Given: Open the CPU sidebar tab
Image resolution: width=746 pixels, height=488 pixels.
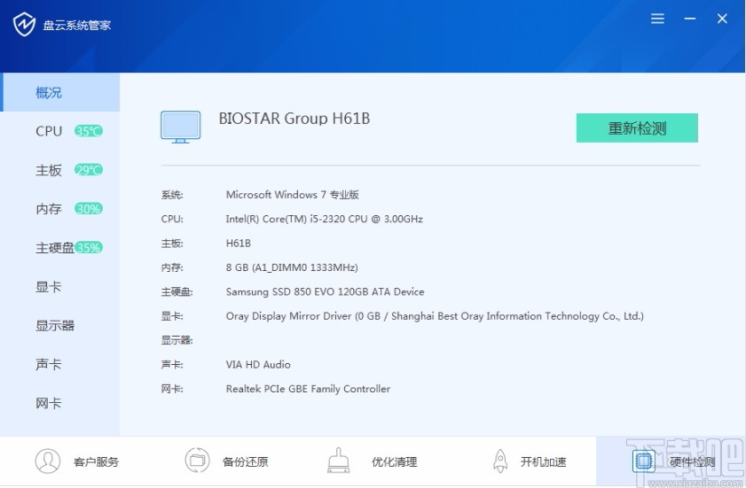Looking at the screenshot, I should (60, 131).
